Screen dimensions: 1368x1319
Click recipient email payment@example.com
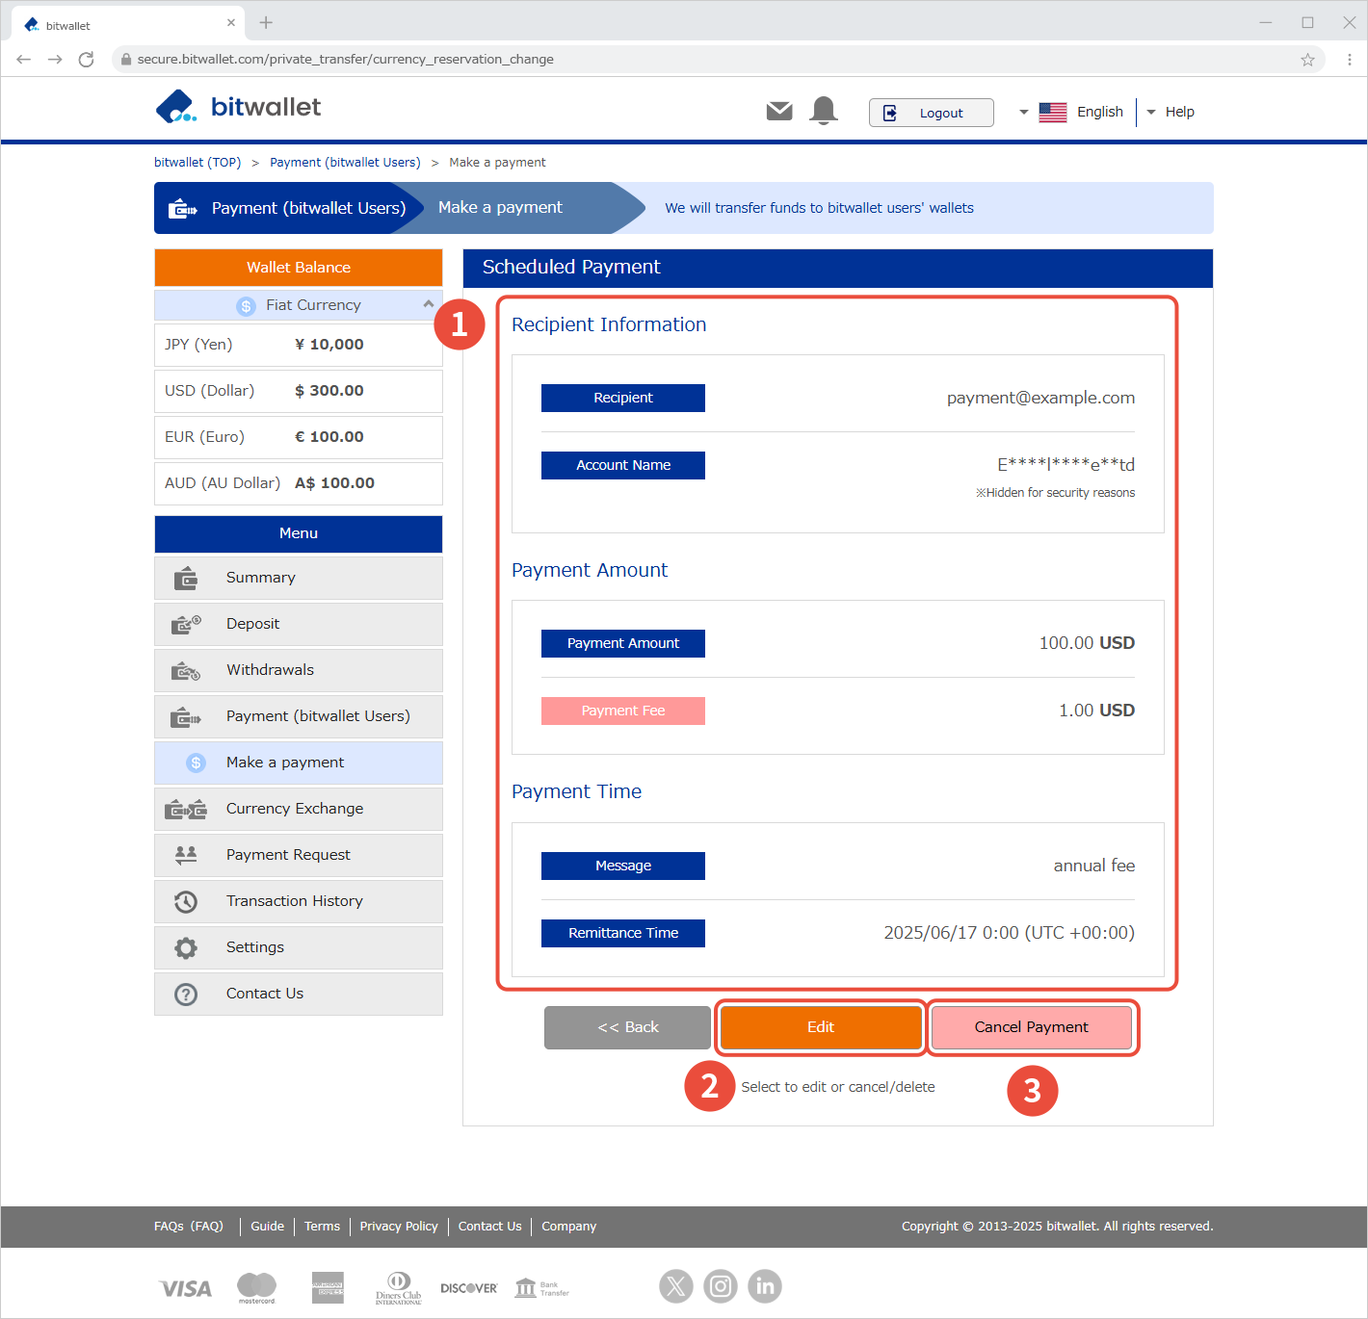pos(1040,399)
